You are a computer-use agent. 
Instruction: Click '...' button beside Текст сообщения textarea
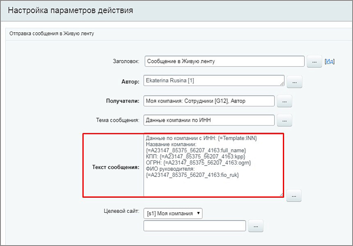click(294, 196)
